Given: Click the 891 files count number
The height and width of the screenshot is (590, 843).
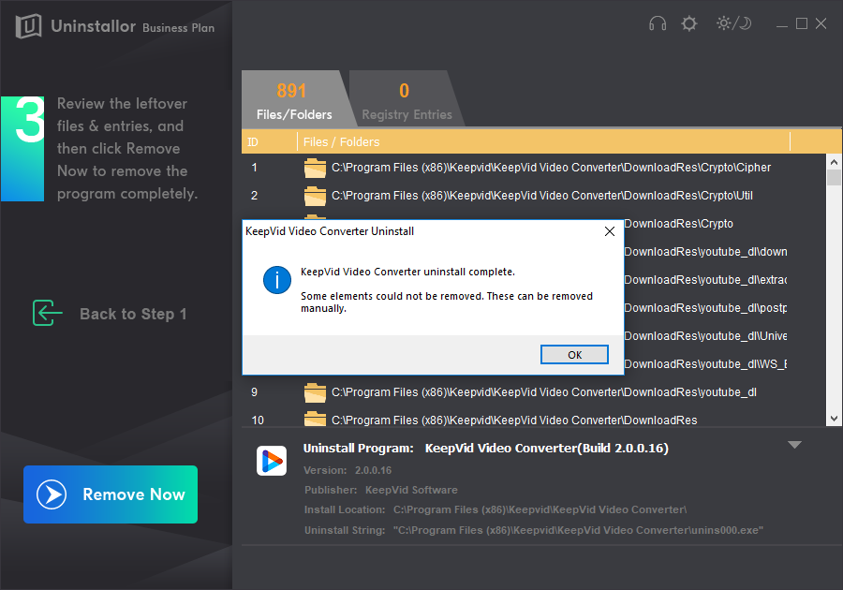Looking at the screenshot, I should (291, 91).
